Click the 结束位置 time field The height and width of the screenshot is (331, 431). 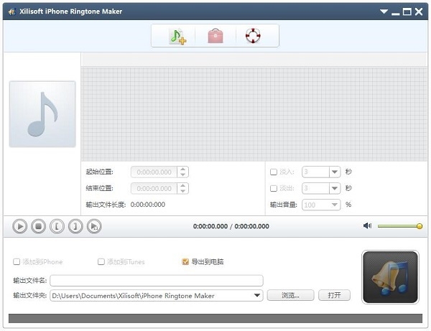pyautogui.click(x=154, y=188)
